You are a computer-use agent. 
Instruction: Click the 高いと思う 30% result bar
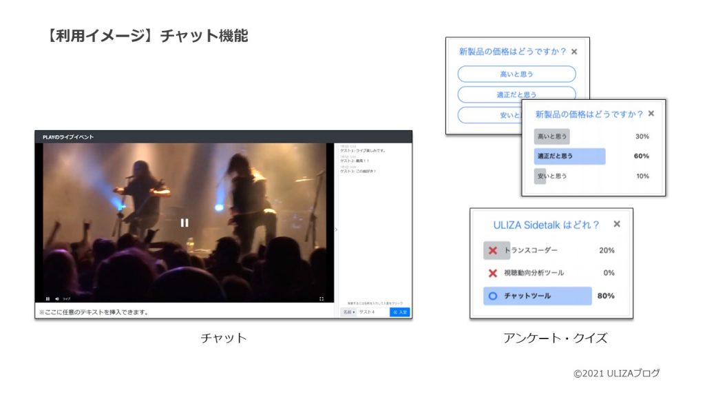point(551,136)
